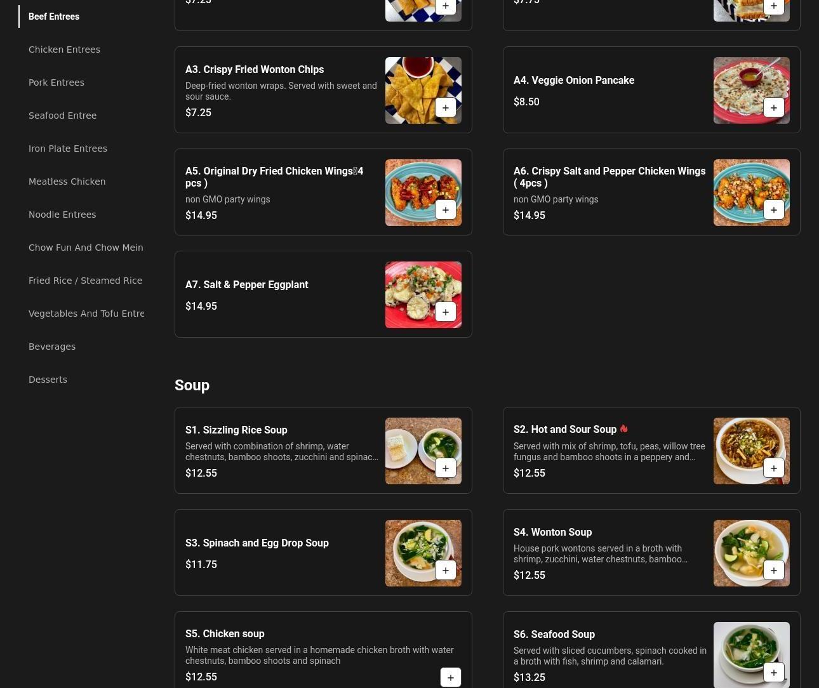The height and width of the screenshot is (688, 819).
Task: Open Pork Entrees category
Action: pos(57,83)
